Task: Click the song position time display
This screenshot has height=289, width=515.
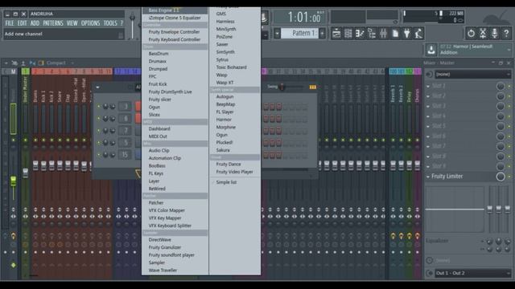Action: tap(299, 17)
